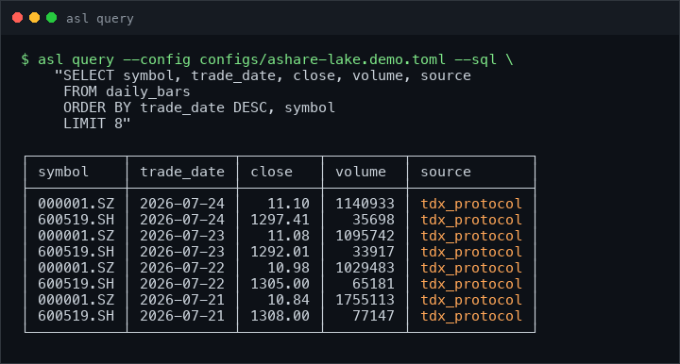This screenshot has height=364, width=680.
Task: Click the 'asl query' window title
Action: [x=100, y=19]
